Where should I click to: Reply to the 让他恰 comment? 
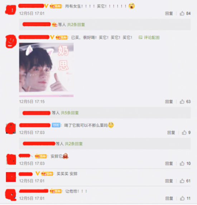169,199
